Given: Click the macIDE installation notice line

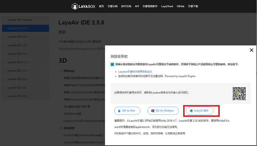Looking at the screenshot, I should pyautogui.click(x=146, y=127).
